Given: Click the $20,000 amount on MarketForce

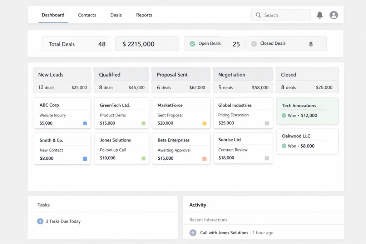Looking at the screenshot, I should pyautogui.click(x=165, y=123).
